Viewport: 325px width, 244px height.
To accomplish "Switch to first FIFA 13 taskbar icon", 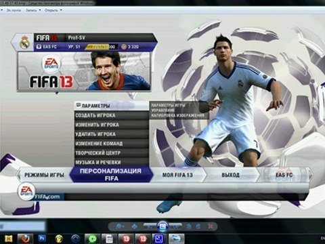I will [x=126, y=239].
